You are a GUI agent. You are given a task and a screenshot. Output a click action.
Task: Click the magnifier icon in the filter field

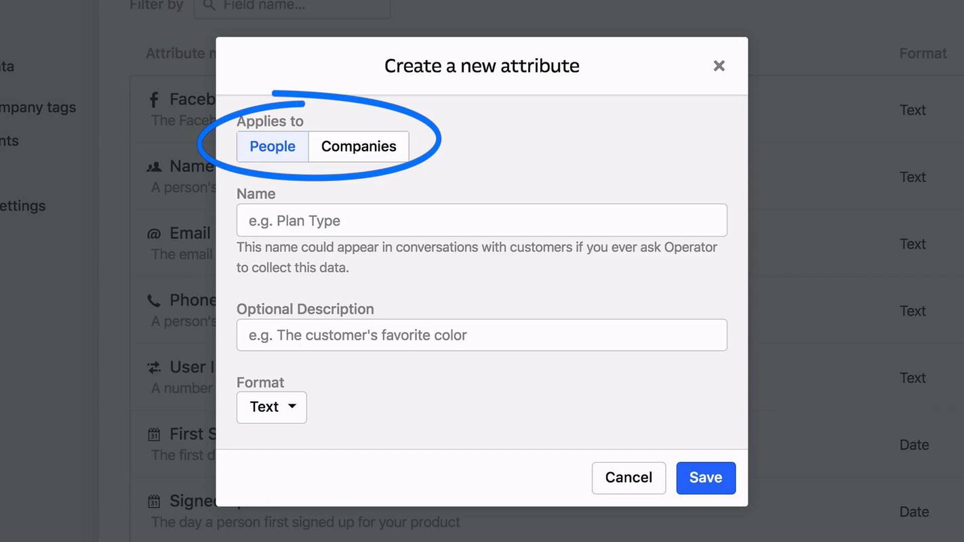pos(207,5)
